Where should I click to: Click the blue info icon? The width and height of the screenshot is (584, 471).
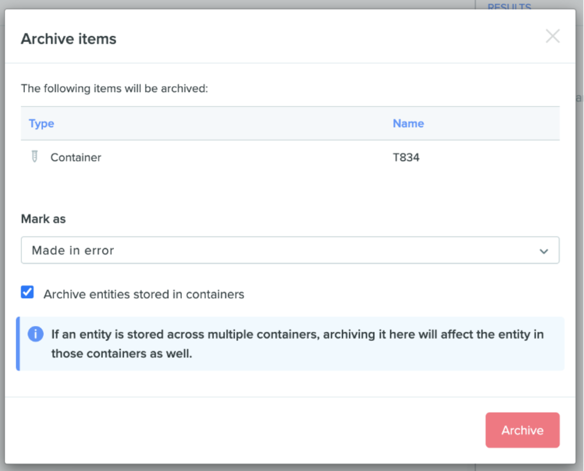36,334
